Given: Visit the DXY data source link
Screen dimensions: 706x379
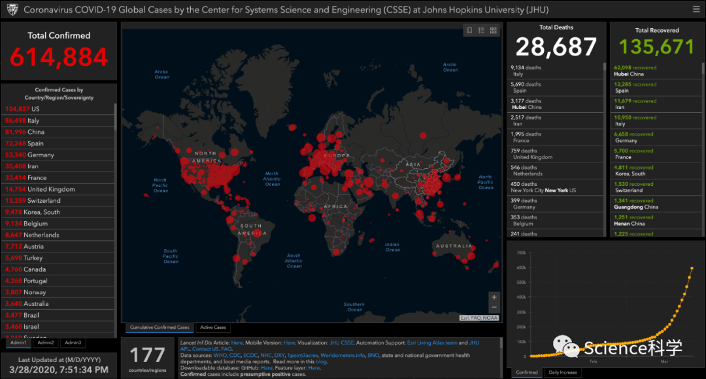Looking at the screenshot, I should 279,356.
